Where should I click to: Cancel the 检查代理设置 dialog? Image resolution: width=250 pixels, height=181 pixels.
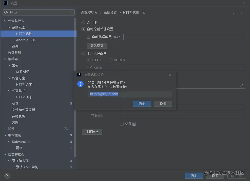pyautogui.click(x=163, y=104)
